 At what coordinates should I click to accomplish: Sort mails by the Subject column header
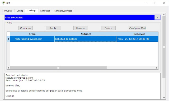coord(86,34)
